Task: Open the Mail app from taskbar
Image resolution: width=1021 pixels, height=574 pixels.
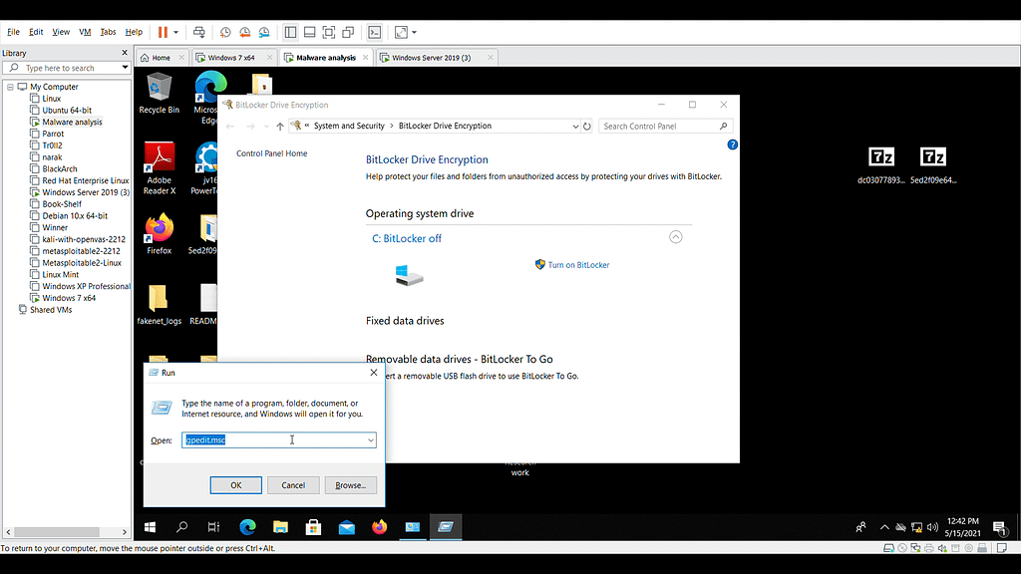Action: [x=346, y=527]
